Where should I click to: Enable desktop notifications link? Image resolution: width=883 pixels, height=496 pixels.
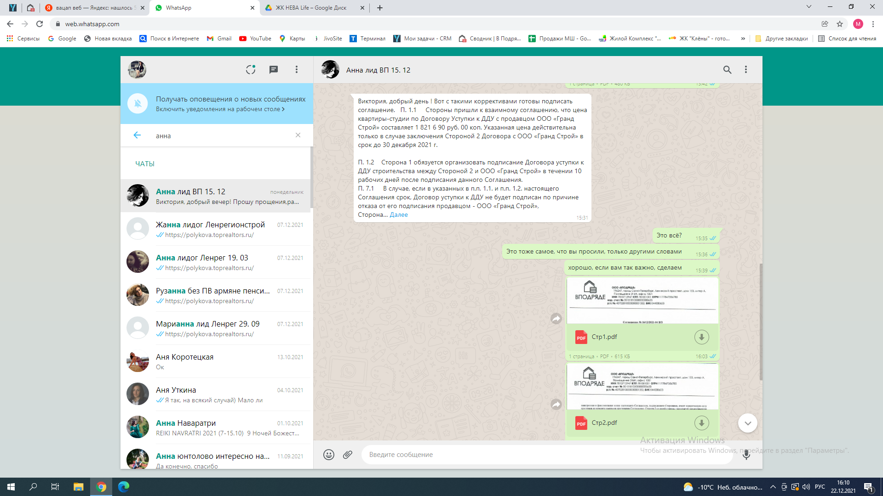[220, 109]
